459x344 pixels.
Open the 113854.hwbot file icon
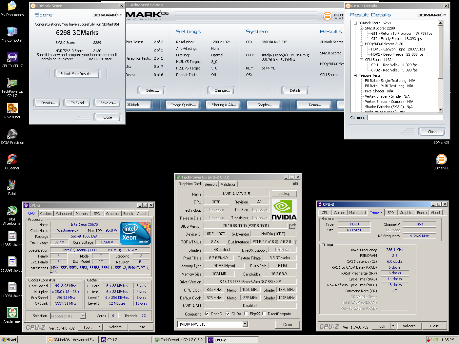[x=12, y=239]
